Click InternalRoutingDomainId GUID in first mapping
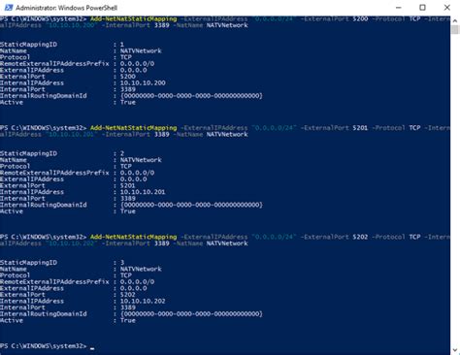 (x=191, y=96)
